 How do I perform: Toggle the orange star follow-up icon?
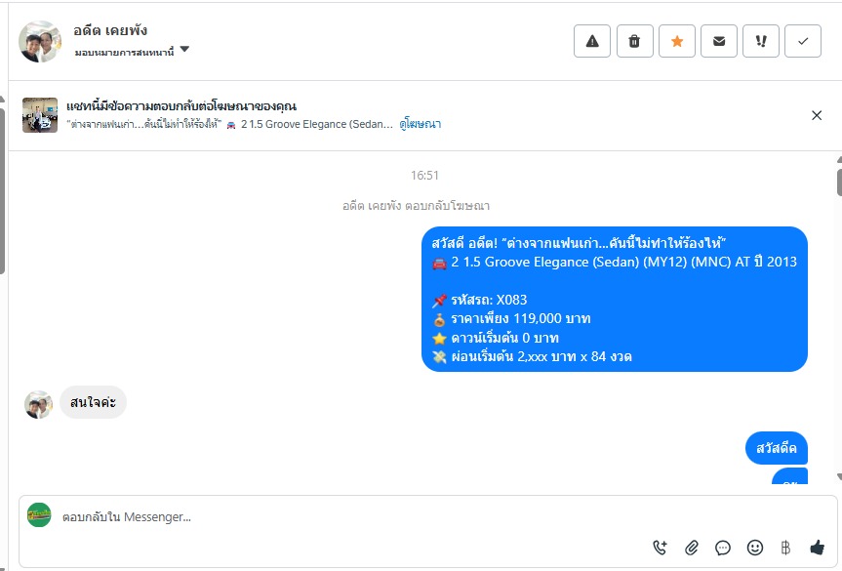coord(676,41)
